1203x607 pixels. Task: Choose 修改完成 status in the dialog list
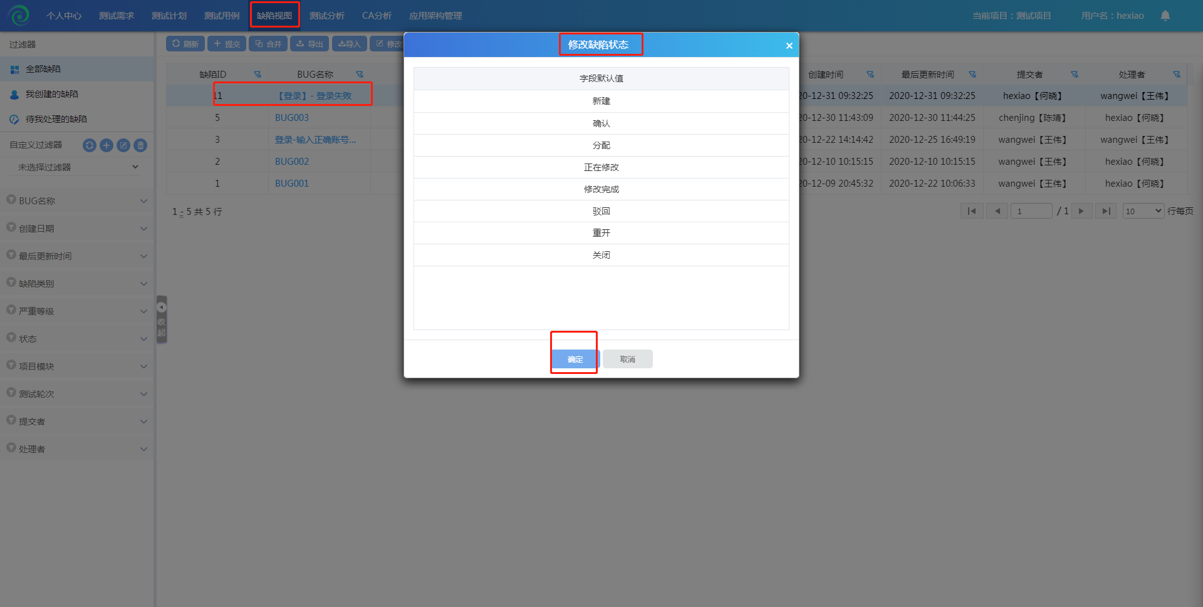(601, 189)
